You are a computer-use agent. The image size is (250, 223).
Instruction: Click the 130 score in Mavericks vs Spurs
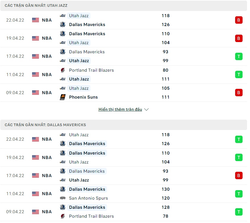click(x=166, y=189)
